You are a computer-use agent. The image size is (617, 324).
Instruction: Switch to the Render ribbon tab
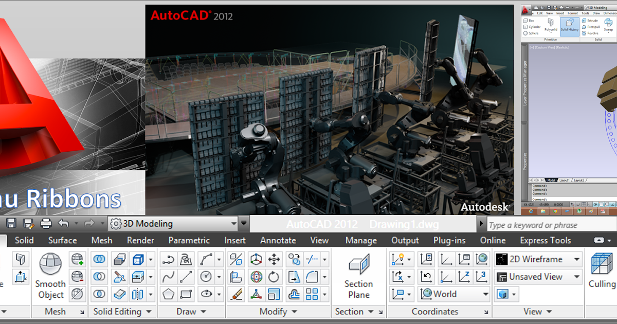140,240
